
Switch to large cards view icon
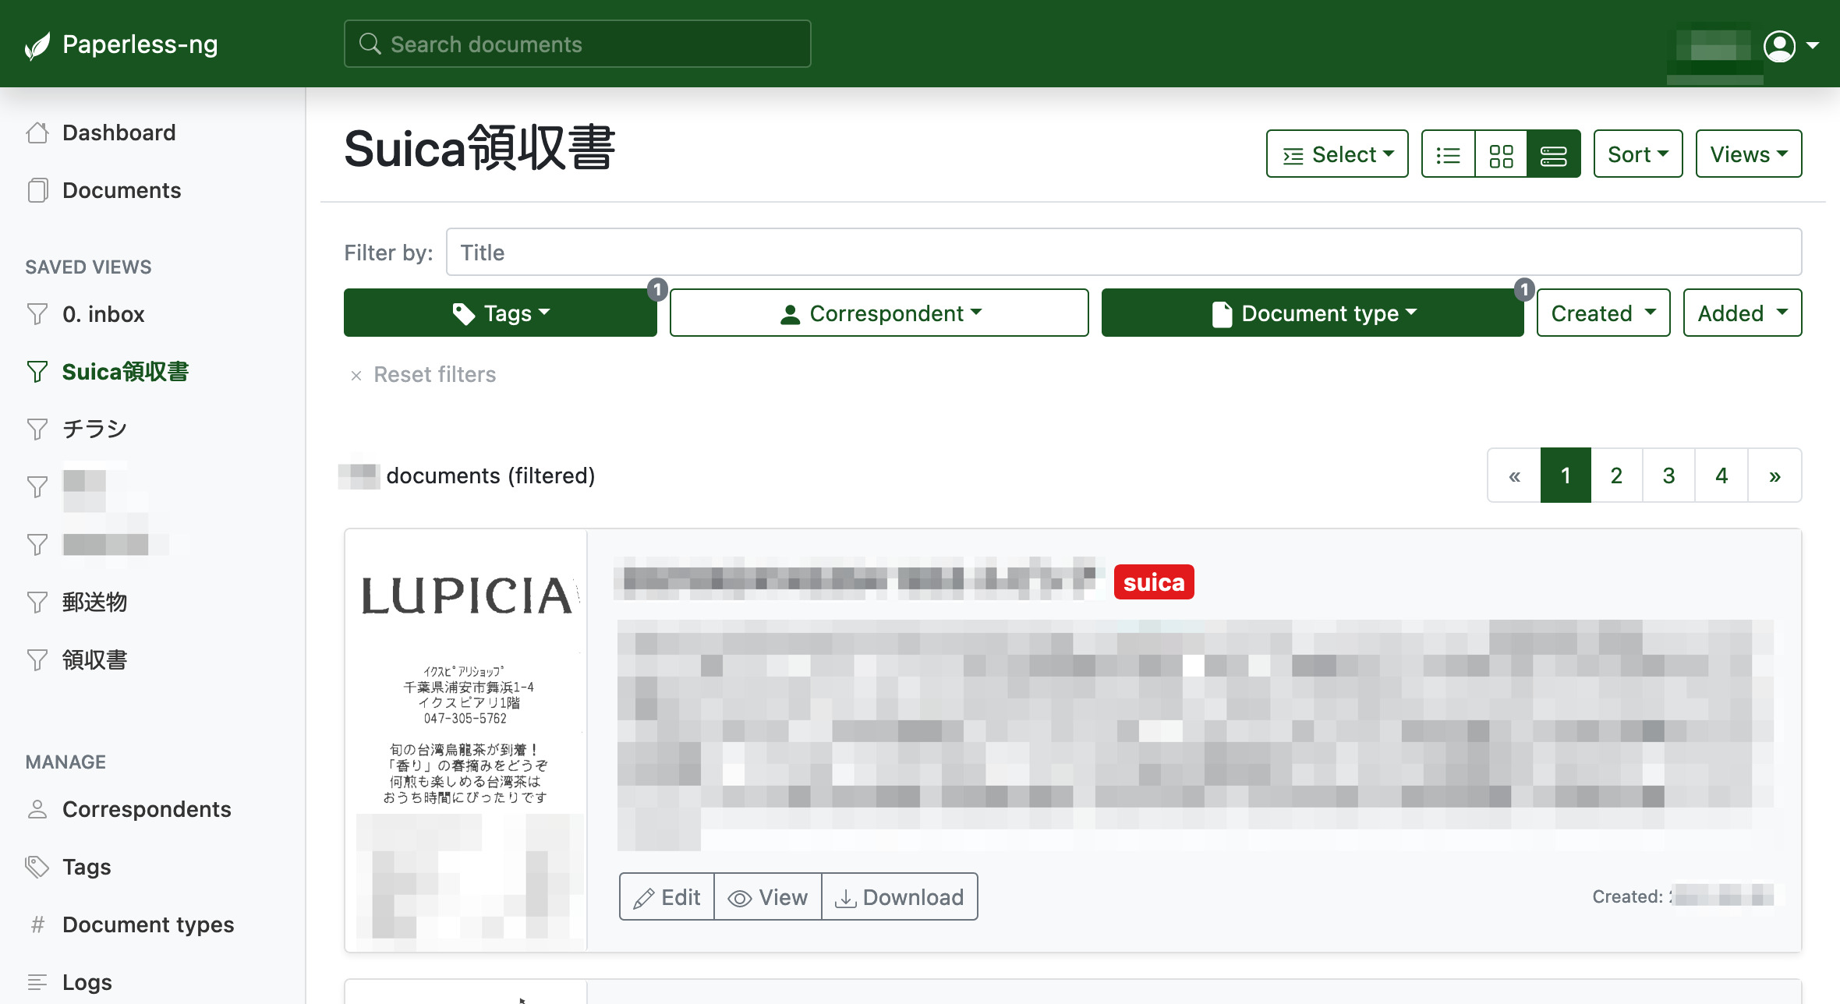click(x=1553, y=154)
